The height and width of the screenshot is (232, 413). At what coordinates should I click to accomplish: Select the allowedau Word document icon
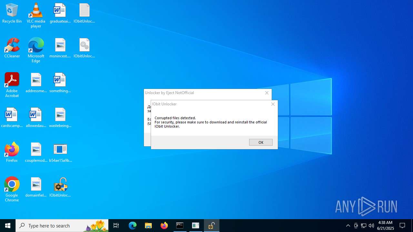[x=36, y=118]
